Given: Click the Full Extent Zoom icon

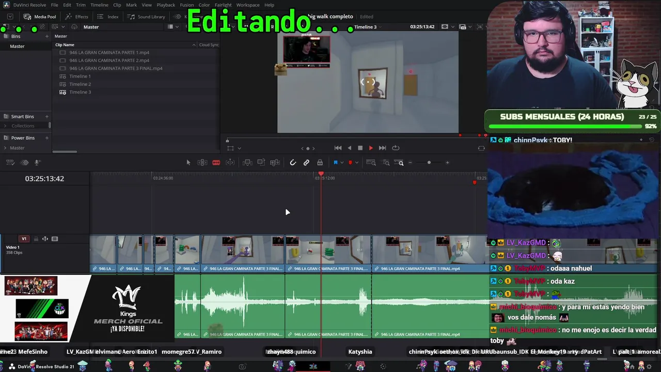Looking at the screenshot, I should tap(371, 163).
